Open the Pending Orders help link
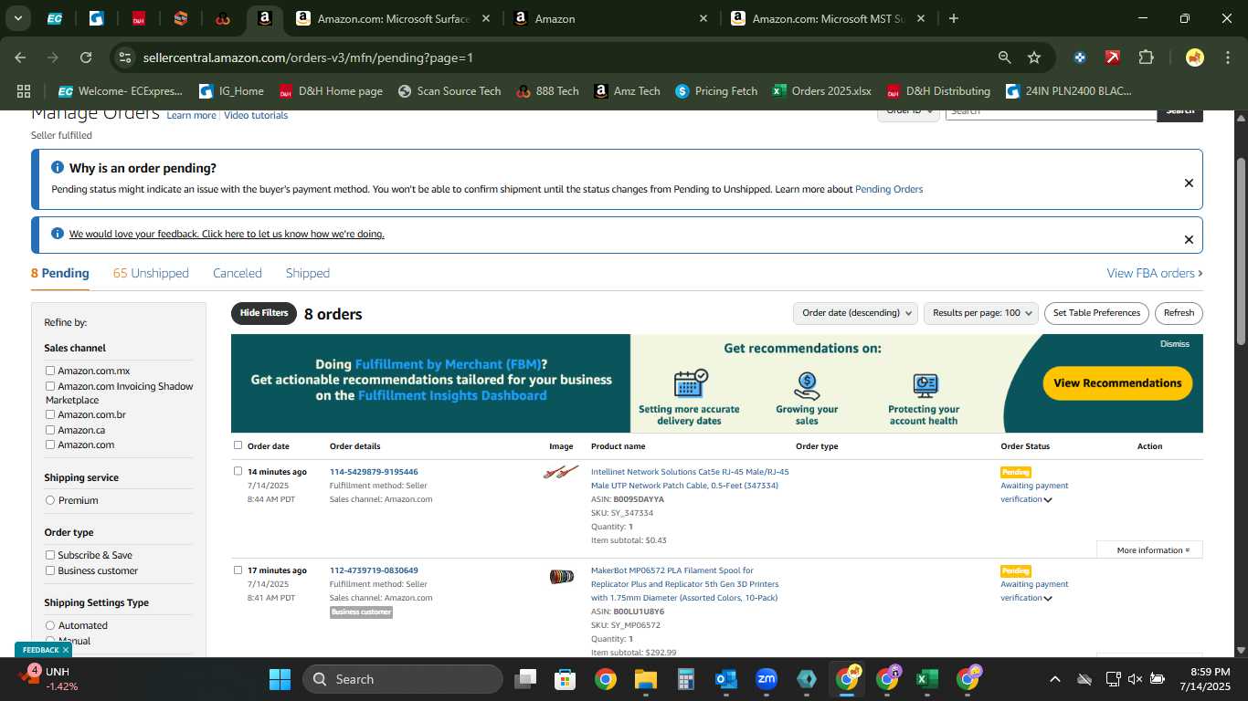Screen dimensions: 1248x701 (889, 189)
